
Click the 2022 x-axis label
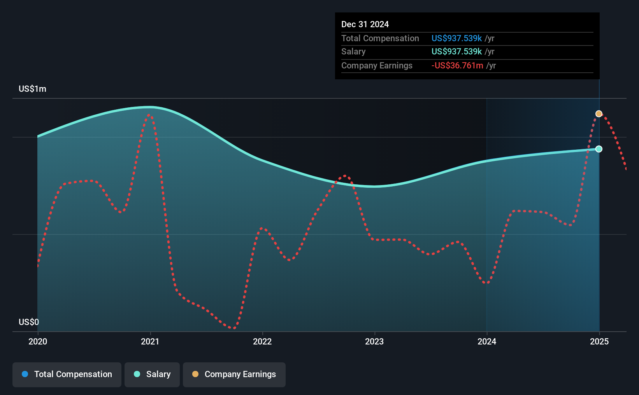pyautogui.click(x=262, y=341)
